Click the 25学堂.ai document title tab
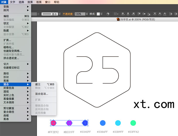This screenshot has height=136, width=178. (x=136, y=20)
